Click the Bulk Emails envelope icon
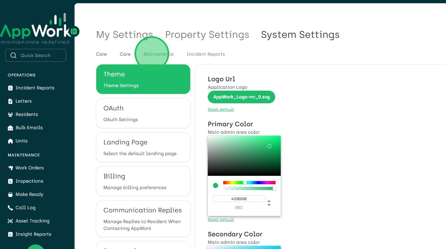 point(10,128)
